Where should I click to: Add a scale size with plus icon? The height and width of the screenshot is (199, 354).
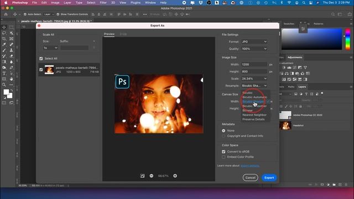pos(94,41)
